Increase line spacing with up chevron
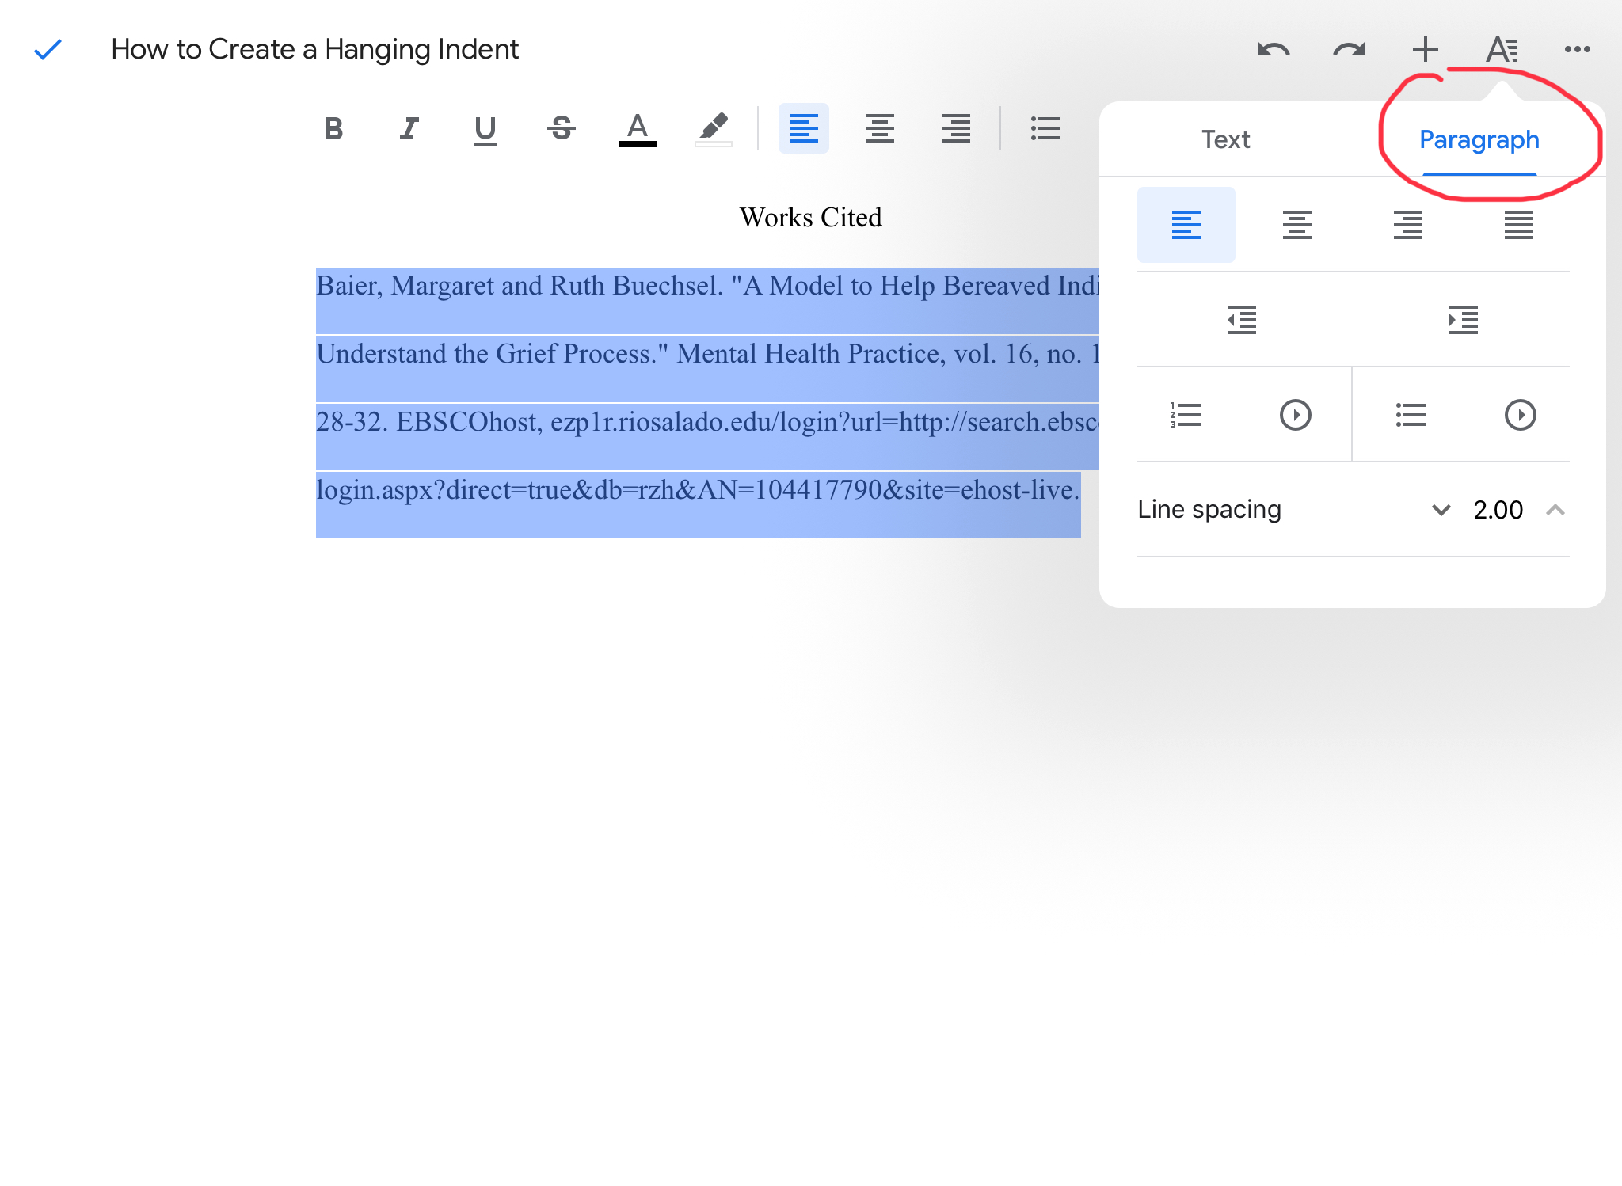The width and height of the screenshot is (1622, 1186). click(1555, 510)
